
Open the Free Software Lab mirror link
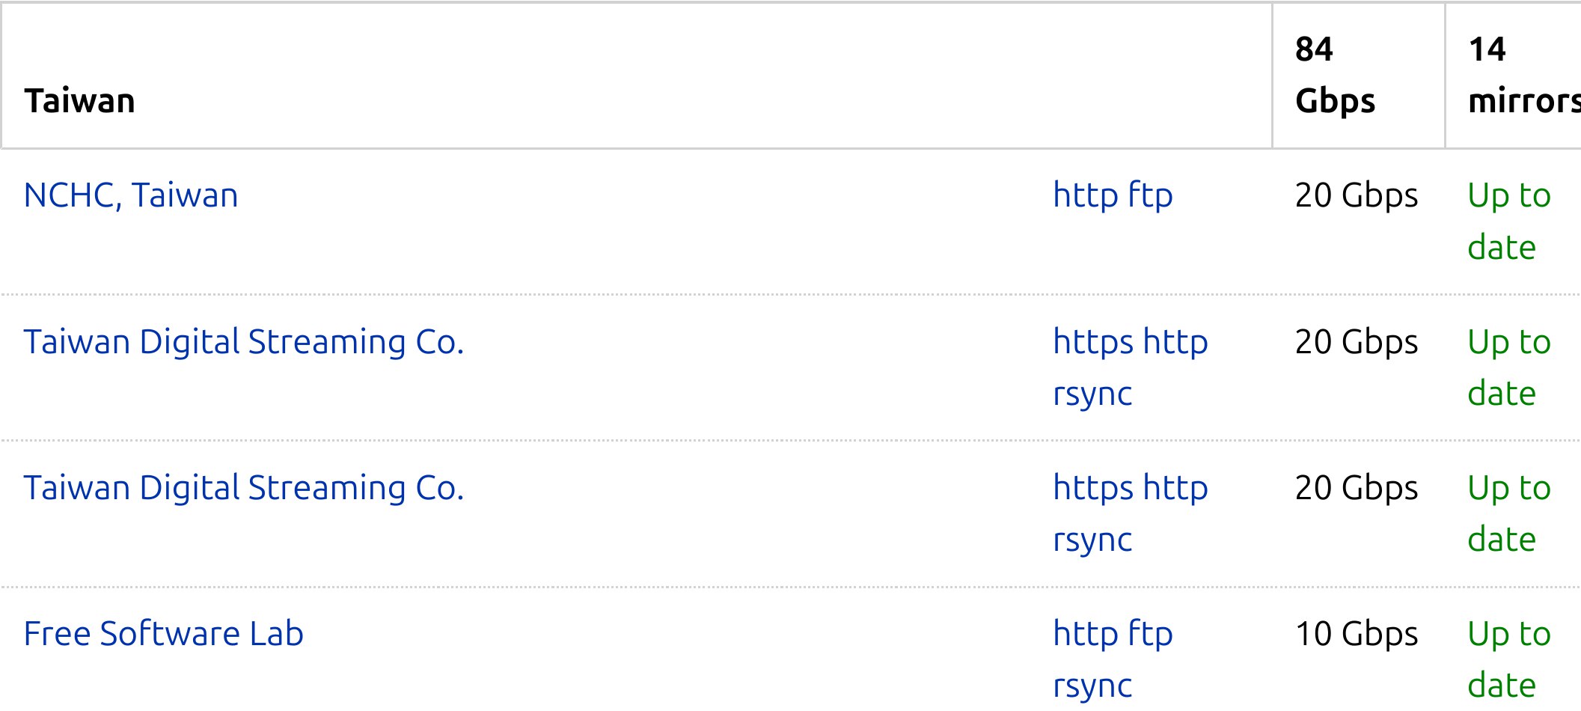(163, 634)
